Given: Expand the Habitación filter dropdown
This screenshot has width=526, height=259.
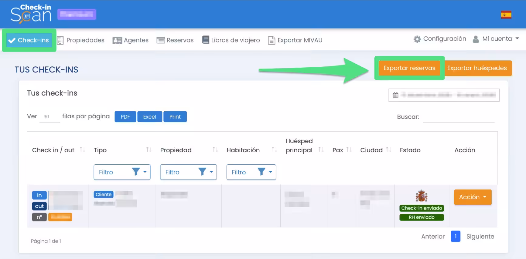Looking at the screenshot, I should click(x=251, y=172).
